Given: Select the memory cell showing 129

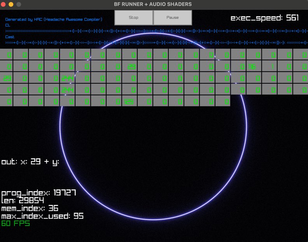Looking at the screenshot, I should point(129,102).
